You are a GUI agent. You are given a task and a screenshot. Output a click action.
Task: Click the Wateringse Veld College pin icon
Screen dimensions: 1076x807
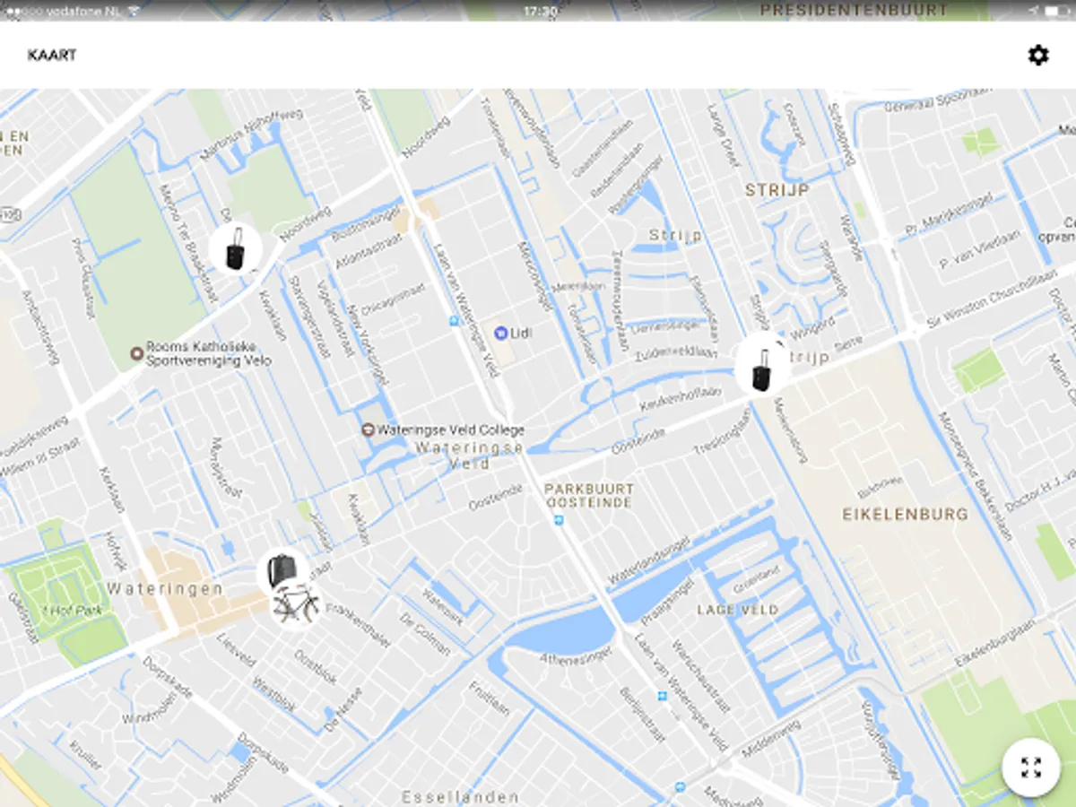[367, 430]
